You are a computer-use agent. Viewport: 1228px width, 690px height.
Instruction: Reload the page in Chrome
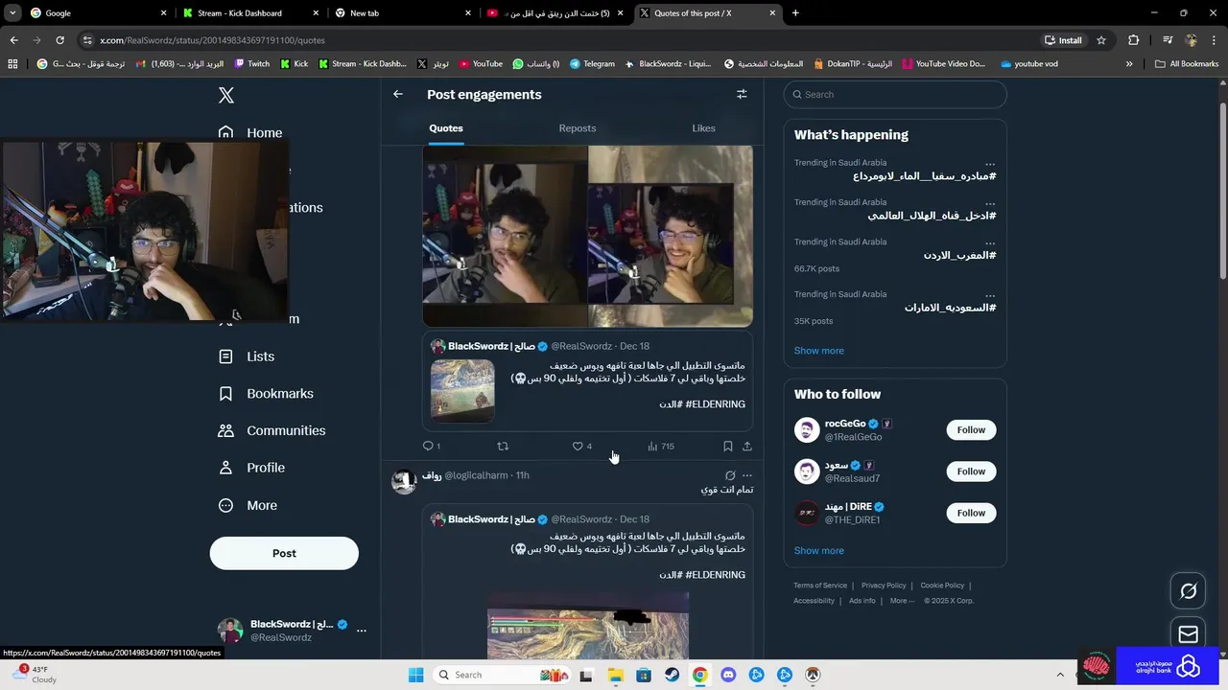tap(59, 40)
